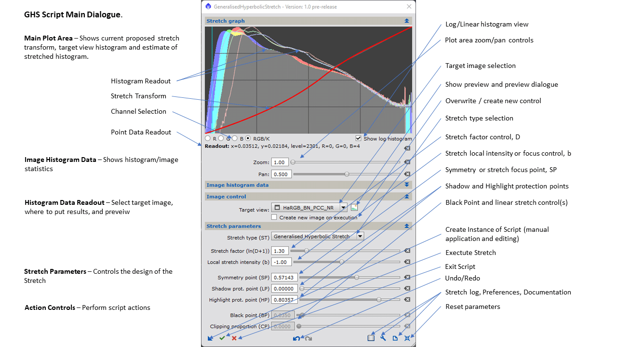The image size is (617, 347).
Task: Open preferences with the wrench icon
Action: [x=383, y=338]
